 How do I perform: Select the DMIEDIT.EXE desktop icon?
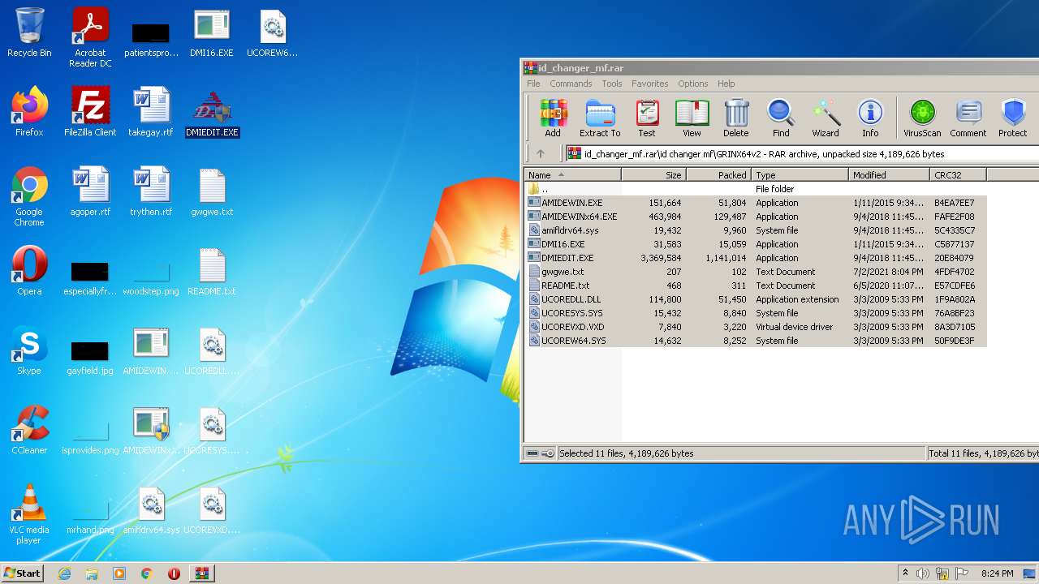pyautogui.click(x=212, y=113)
